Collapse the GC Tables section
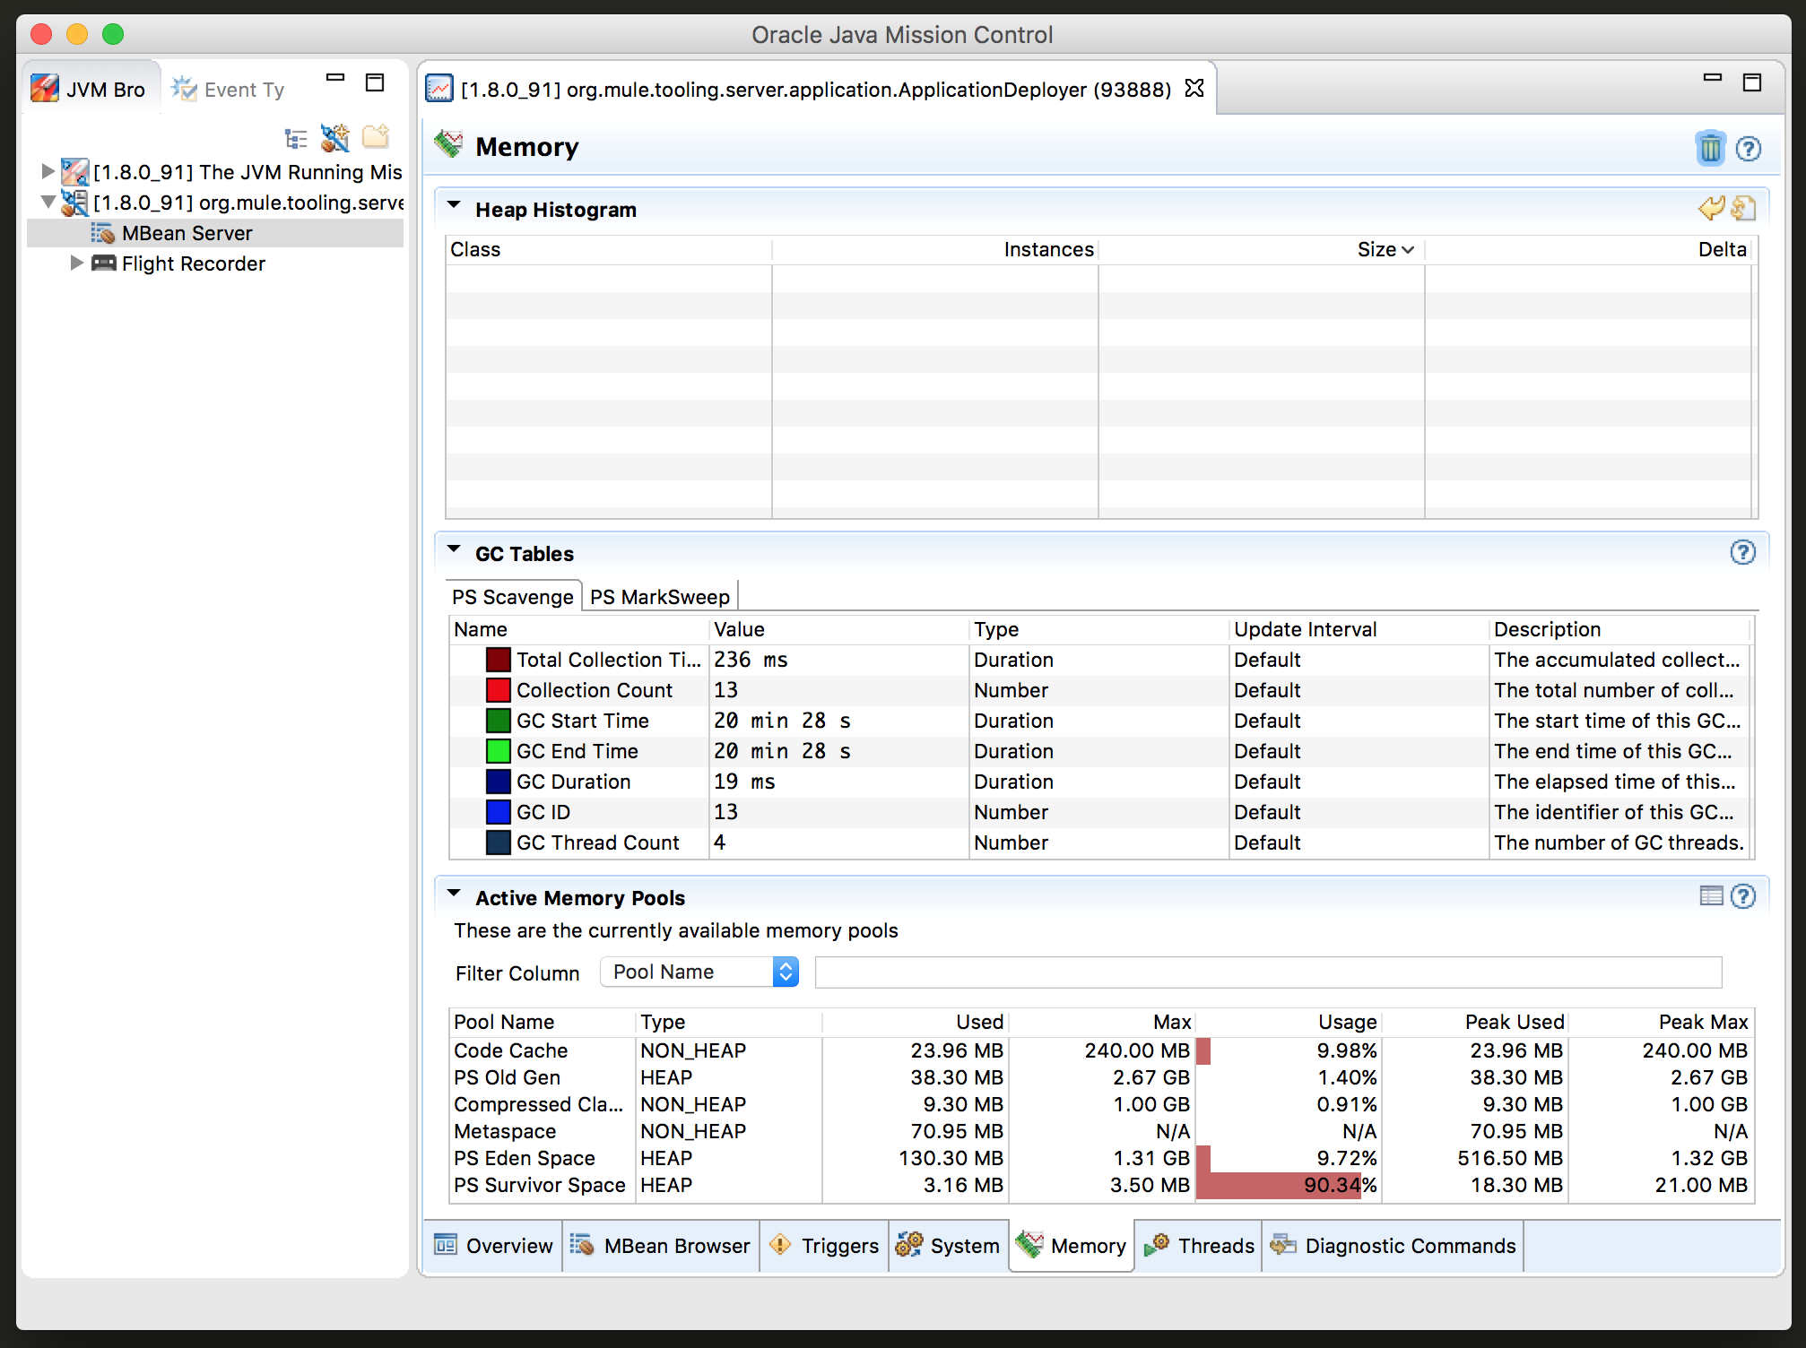 (x=454, y=549)
